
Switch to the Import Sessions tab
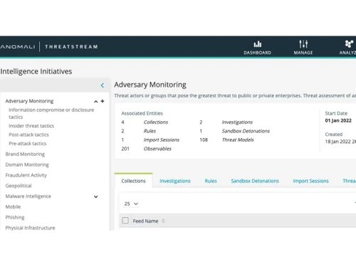click(x=310, y=181)
